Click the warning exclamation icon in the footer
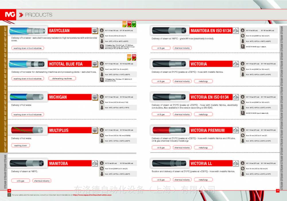Viewport: 287px width, 201px height. (x=9, y=195)
